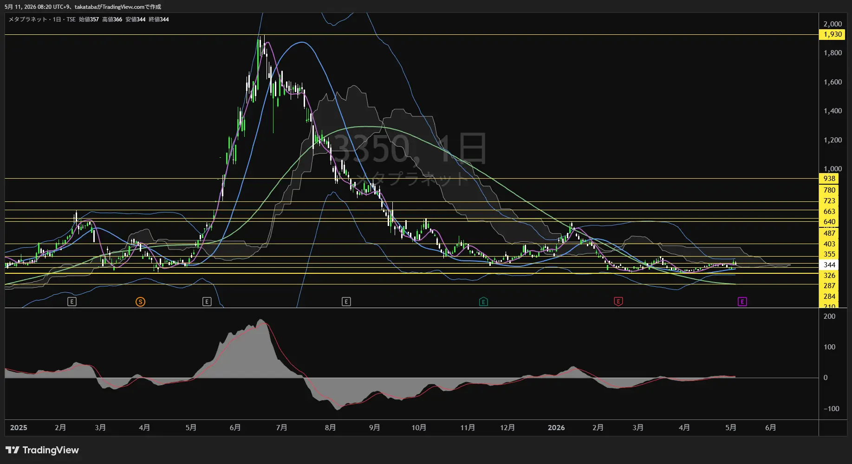Viewport: 852px width, 464px height.
Task: Click the 11月 time axis label
Action: click(468, 428)
